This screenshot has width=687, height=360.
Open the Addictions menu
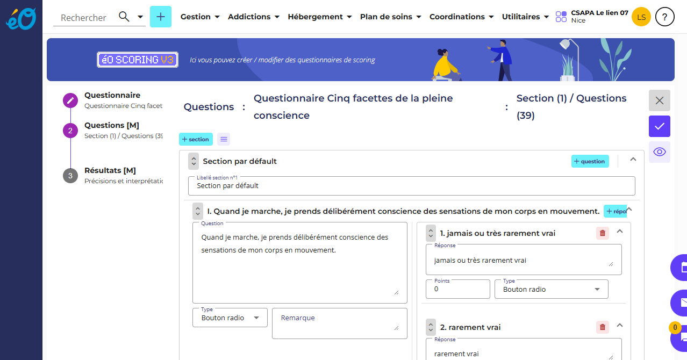(x=254, y=17)
